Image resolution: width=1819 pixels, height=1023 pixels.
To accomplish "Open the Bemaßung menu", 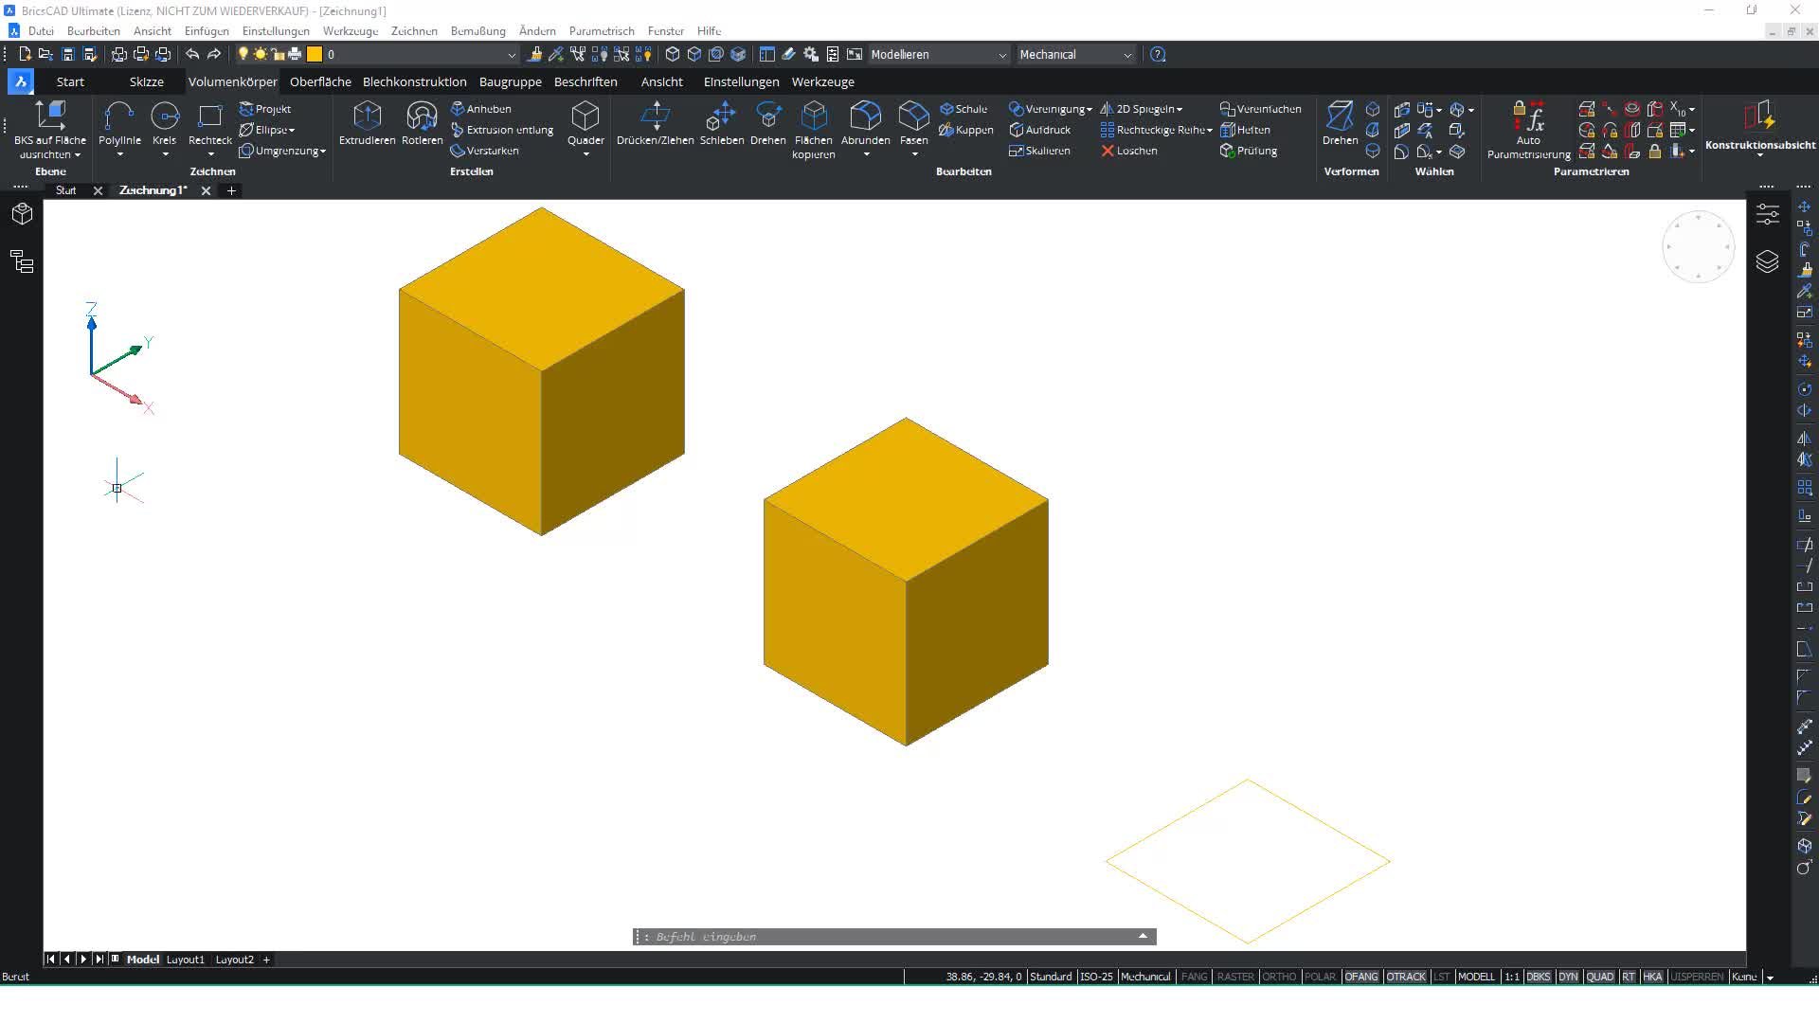I will pos(477,30).
